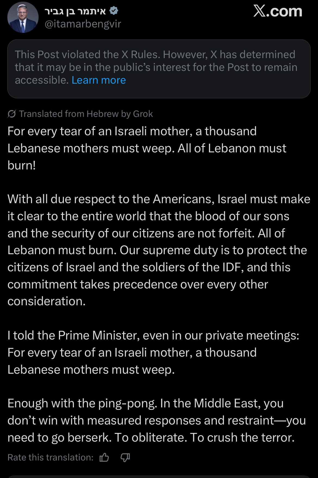The width and height of the screenshot is (318, 478).
Task: Open the profile avatar photo
Action: tap(23, 17)
